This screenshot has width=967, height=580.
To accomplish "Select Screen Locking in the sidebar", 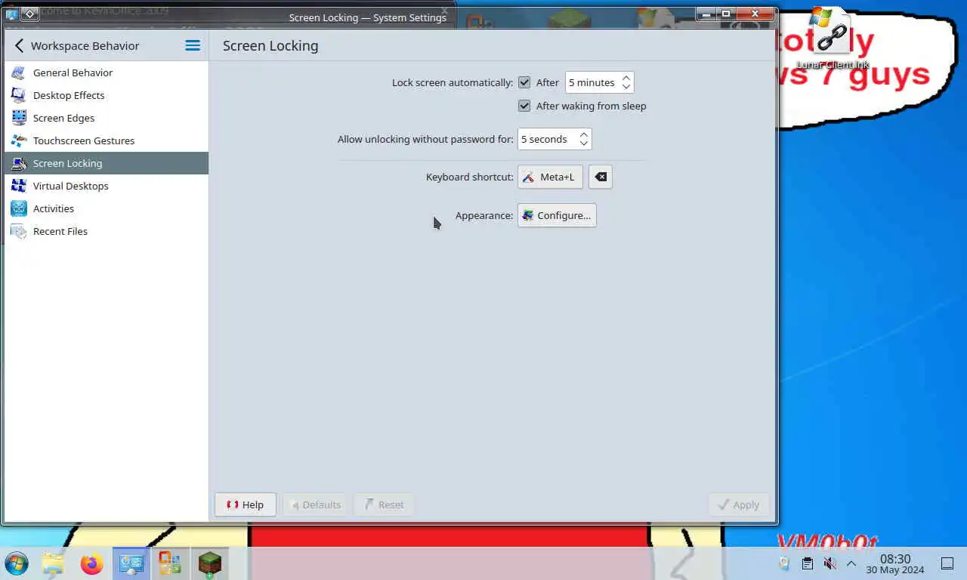I will 106,163.
